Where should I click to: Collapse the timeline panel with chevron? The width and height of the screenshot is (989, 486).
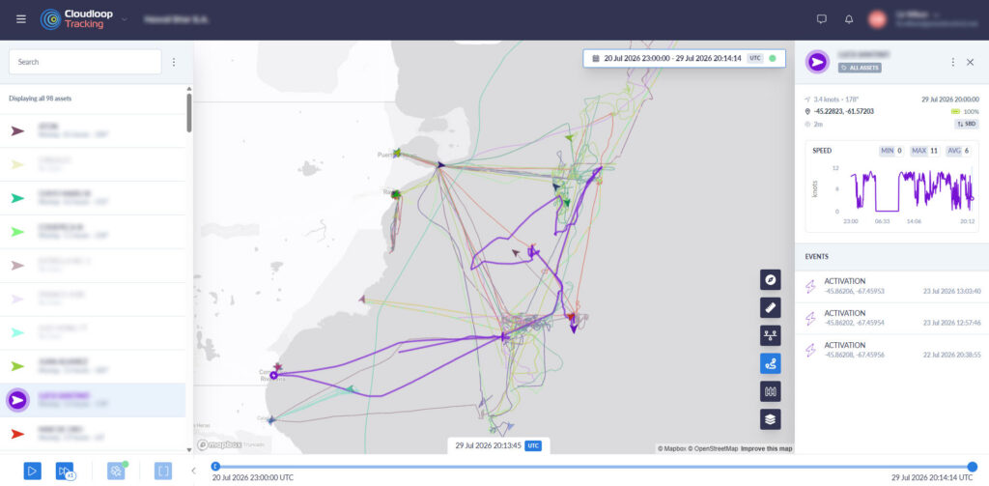click(193, 471)
